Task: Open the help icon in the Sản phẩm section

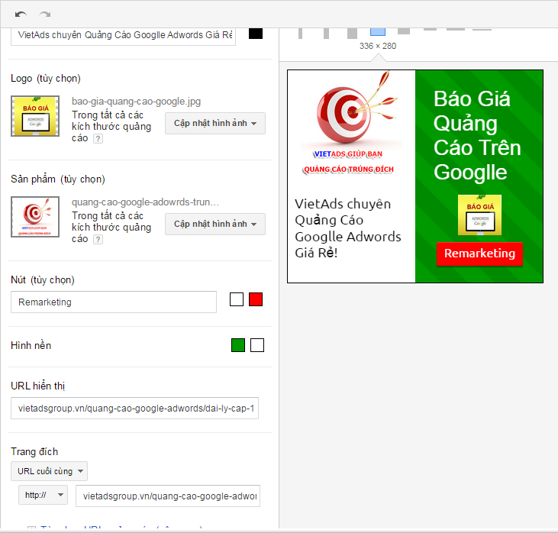Action: tap(98, 239)
